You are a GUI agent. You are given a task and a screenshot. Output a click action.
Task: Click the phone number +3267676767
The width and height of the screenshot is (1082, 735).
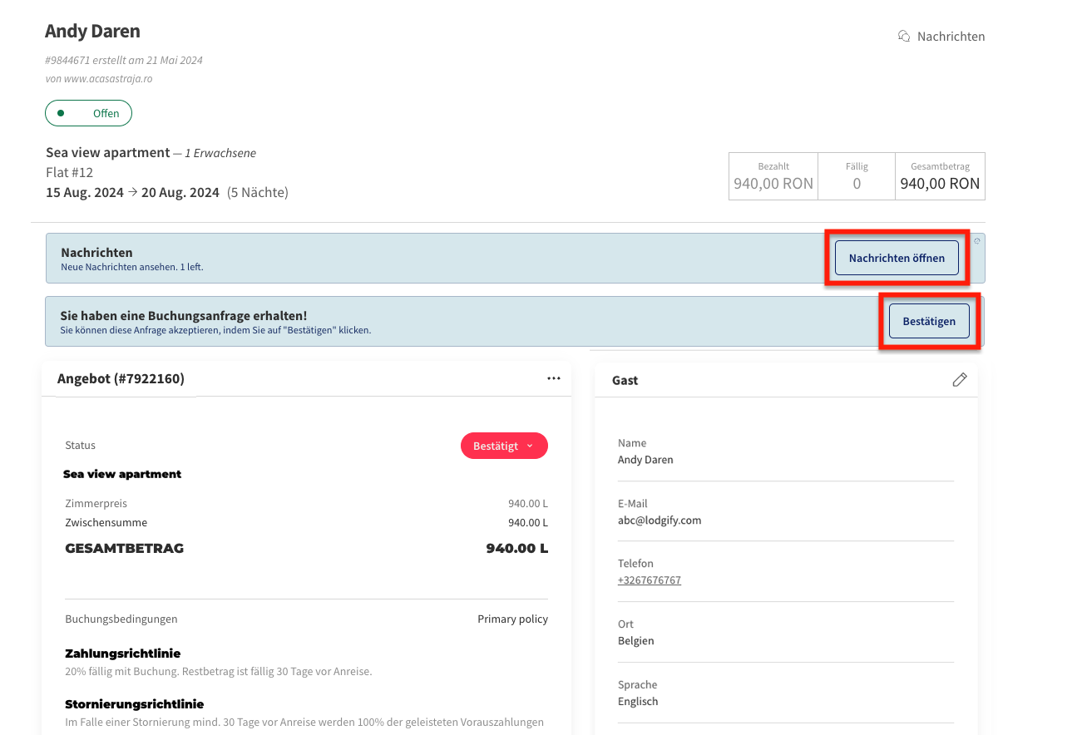tap(650, 580)
